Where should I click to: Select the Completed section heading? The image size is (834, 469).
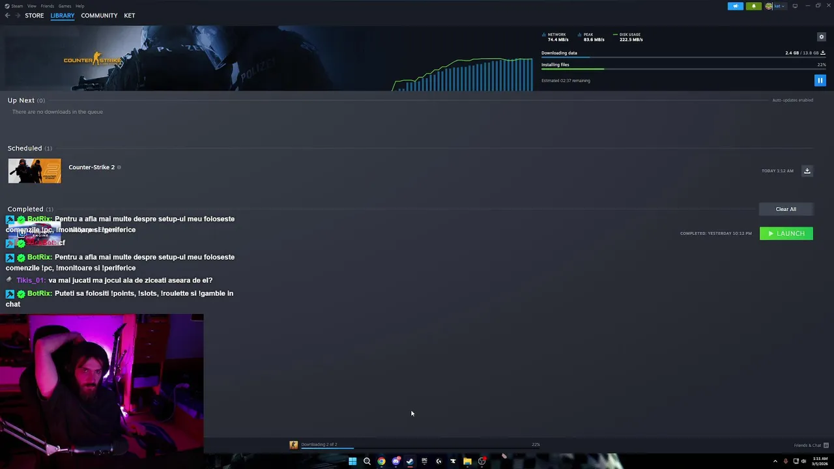tap(30, 209)
